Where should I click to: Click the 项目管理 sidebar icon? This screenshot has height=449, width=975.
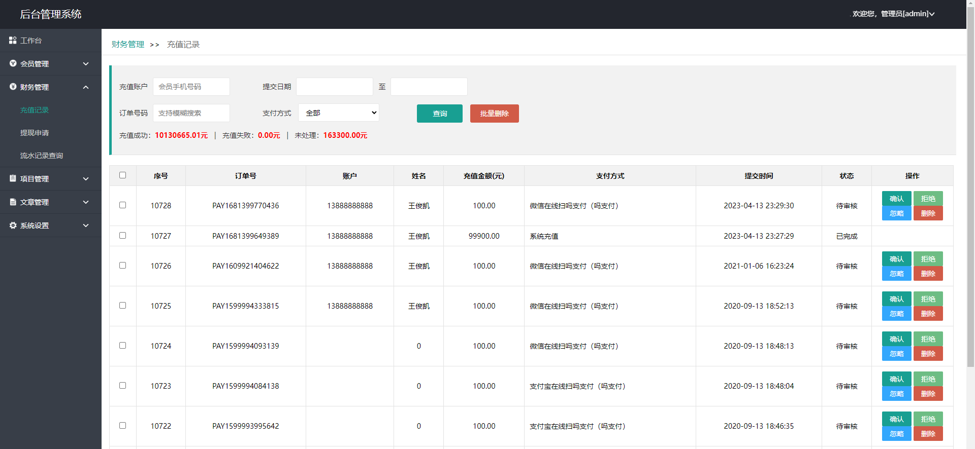pyautogui.click(x=13, y=178)
